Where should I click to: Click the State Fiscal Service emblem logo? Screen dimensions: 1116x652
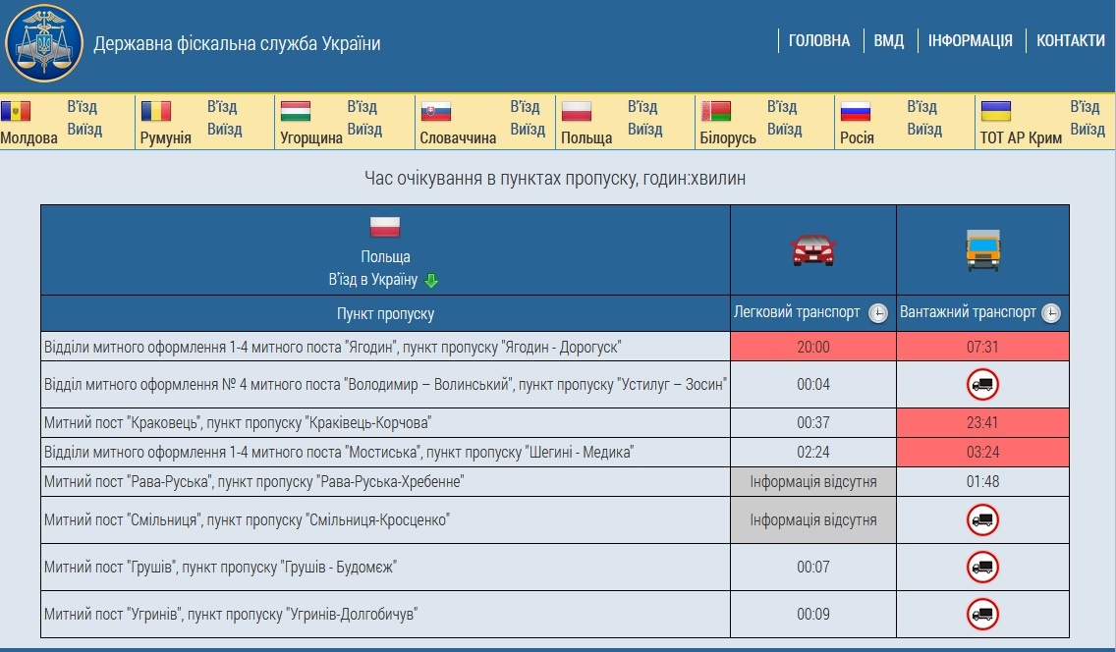point(44,43)
